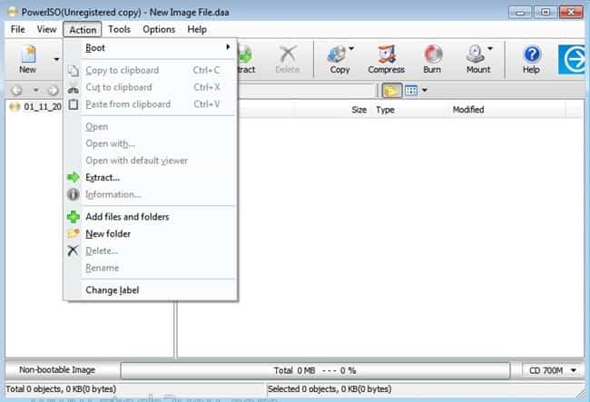
Task: Choose Copy to clipboard menu entry
Action: [x=151, y=70]
